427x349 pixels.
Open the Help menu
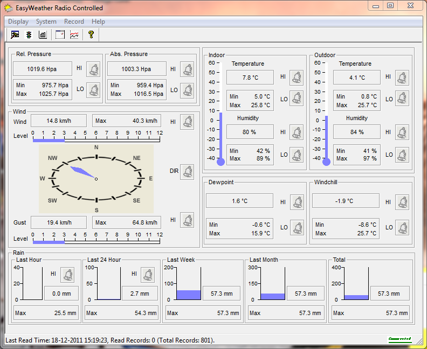98,22
